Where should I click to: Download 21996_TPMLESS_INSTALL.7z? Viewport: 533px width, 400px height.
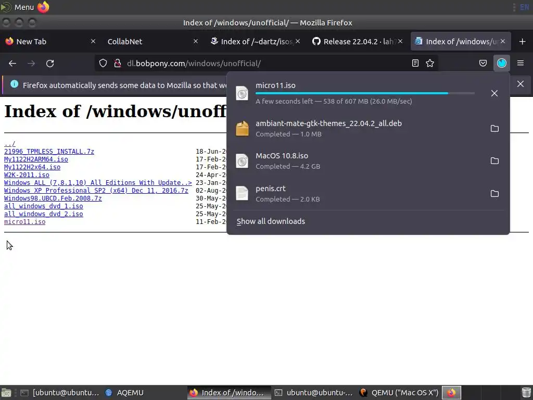point(49,152)
